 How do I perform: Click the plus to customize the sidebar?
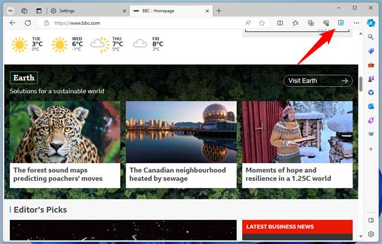click(370, 149)
